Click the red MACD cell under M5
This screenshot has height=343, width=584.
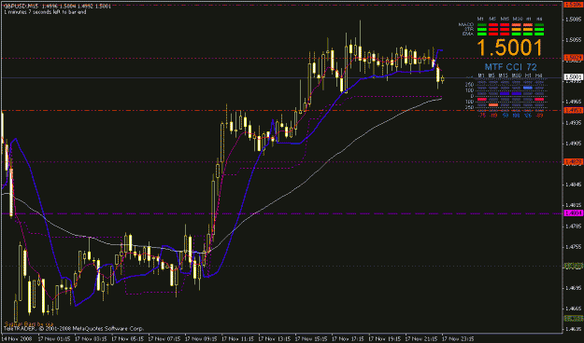point(493,24)
